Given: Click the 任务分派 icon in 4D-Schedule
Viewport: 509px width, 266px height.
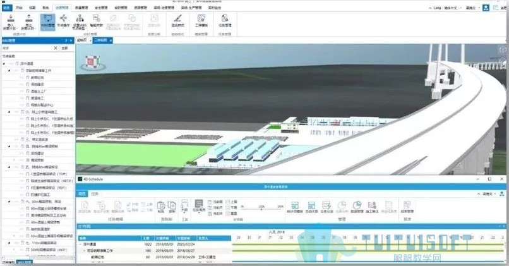Looking at the screenshot, I should coord(326,205).
